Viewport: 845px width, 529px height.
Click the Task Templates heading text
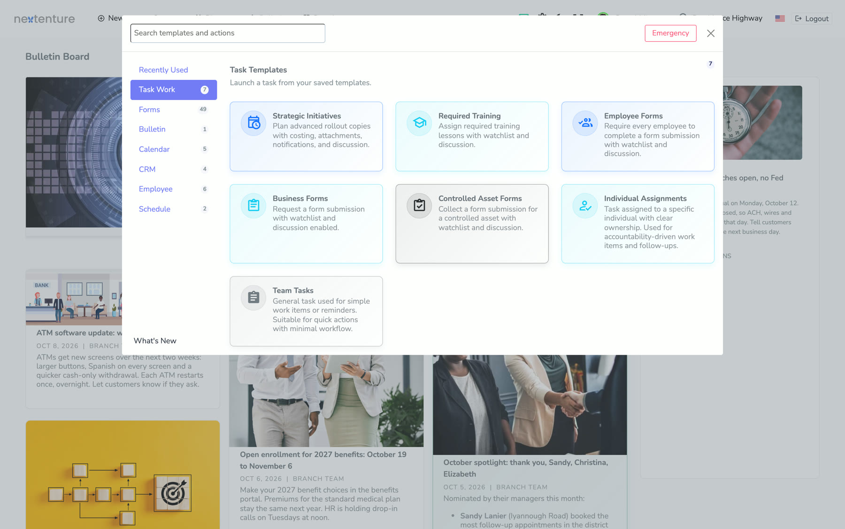(258, 70)
